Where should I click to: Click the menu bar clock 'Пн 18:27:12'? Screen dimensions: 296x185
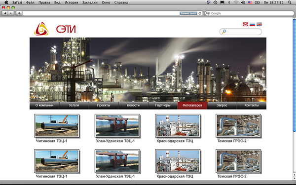click(x=273, y=2)
